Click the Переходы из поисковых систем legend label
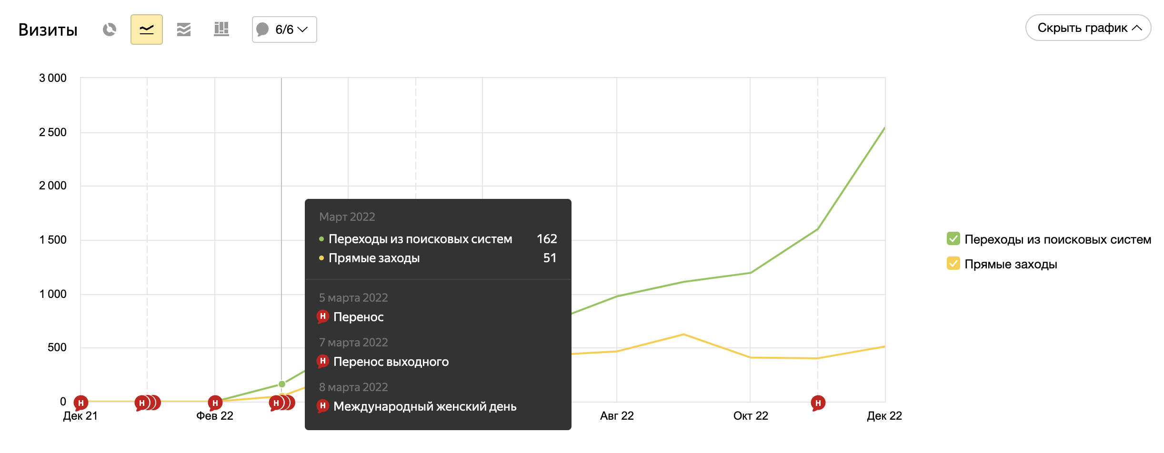The width and height of the screenshot is (1164, 453). click(1058, 239)
